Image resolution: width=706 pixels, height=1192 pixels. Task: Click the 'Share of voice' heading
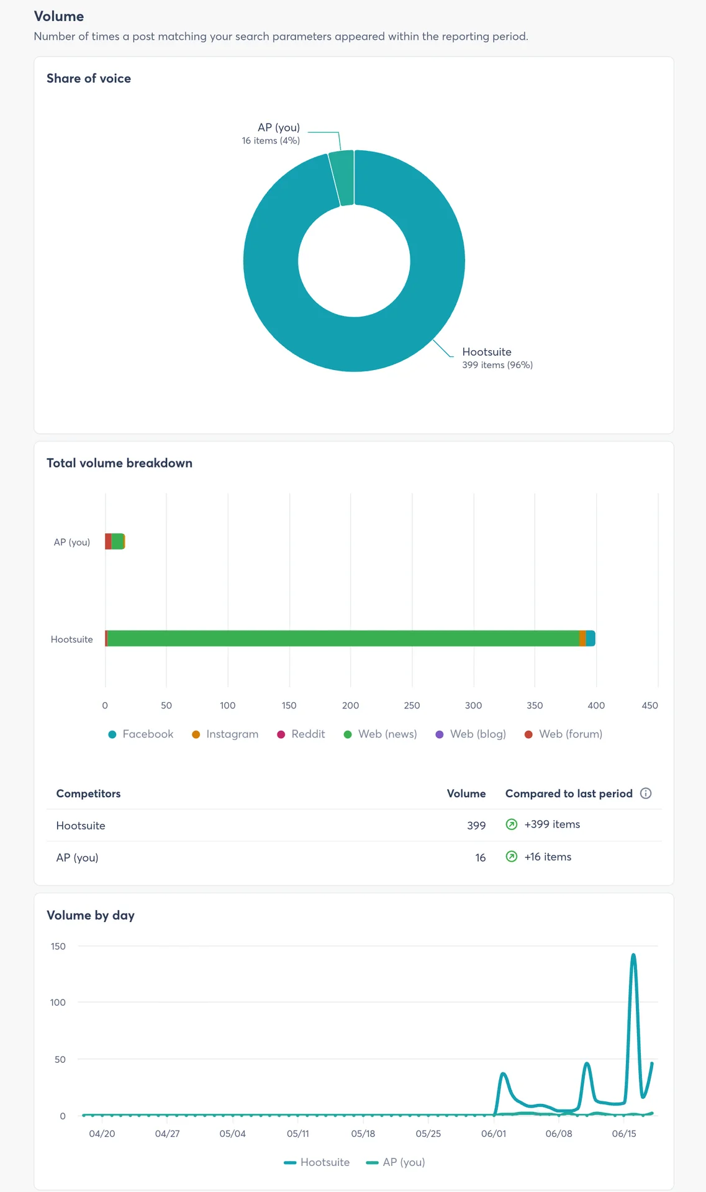[89, 78]
